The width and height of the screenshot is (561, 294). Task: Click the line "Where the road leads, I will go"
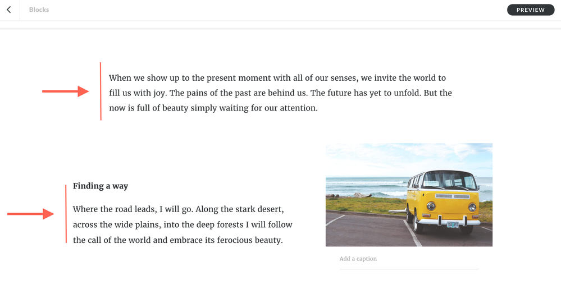click(179, 209)
